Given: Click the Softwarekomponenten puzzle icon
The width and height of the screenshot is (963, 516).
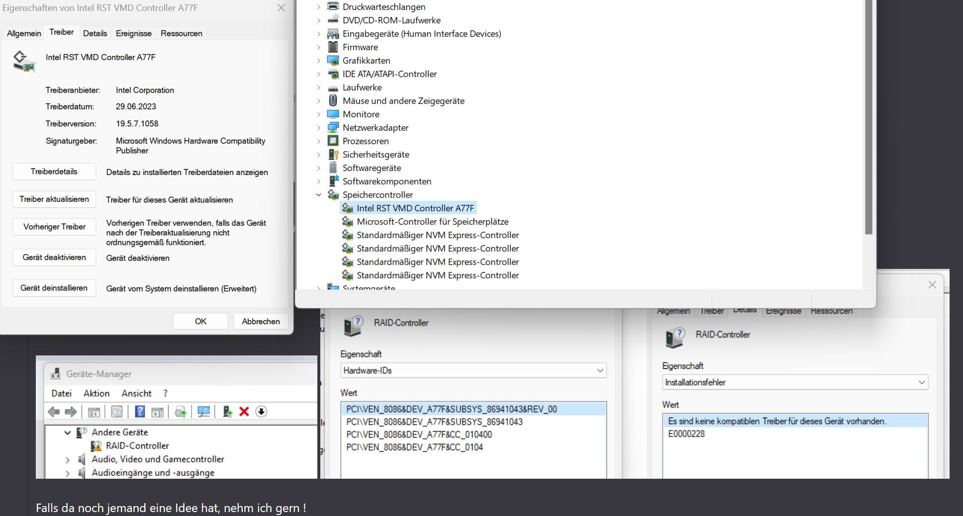Looking at the screenshot, I should [333, 181].
